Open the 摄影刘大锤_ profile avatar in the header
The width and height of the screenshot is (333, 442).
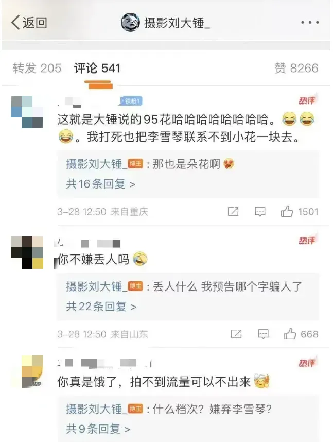pyautogui.click(x=130, y=22)
